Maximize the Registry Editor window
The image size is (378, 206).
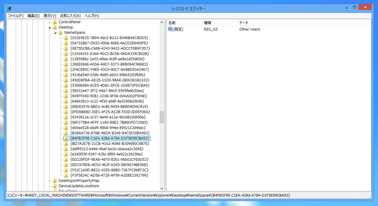pos(355,8)
